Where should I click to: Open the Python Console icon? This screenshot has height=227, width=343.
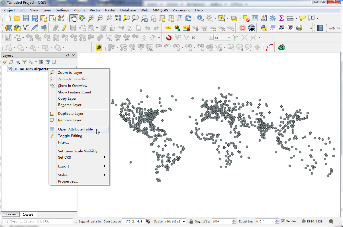point(264,28)
